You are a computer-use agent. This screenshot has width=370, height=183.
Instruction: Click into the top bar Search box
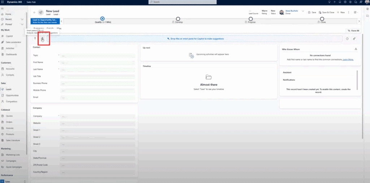tap(182, 2)
